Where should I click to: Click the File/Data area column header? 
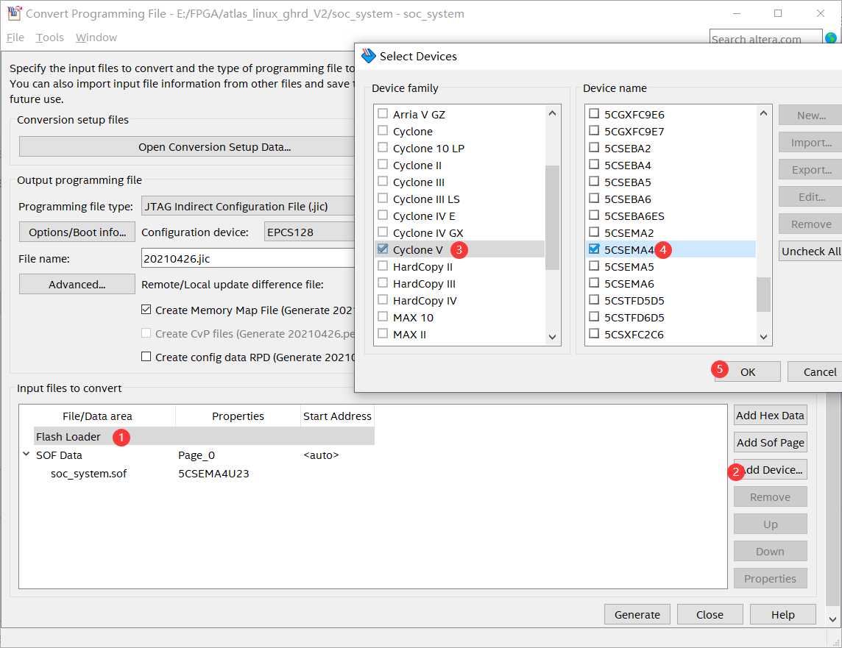97,416
